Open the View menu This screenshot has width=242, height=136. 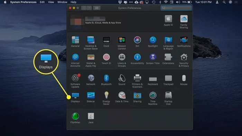51,2
